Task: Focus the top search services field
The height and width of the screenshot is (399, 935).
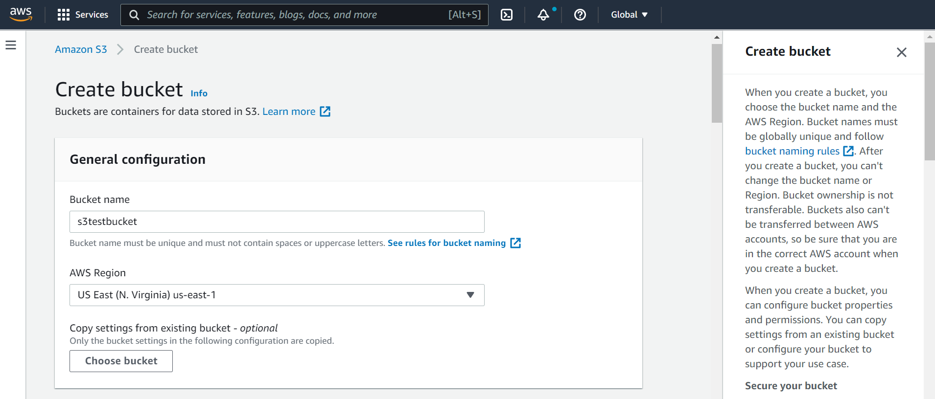Action: tap(304, 15)
